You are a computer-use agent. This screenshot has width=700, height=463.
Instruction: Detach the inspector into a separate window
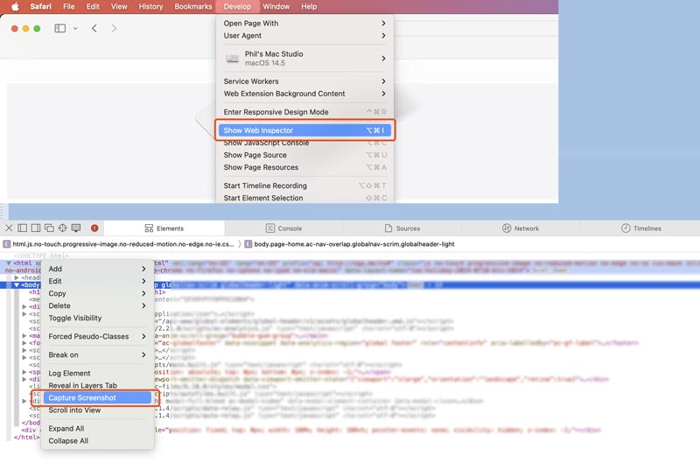click(x=49, y=228)
